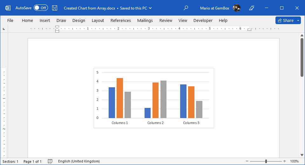The image size is (305, 165).
Task: Toggle the AutoSave switch
Action: [x=41, y=8]
